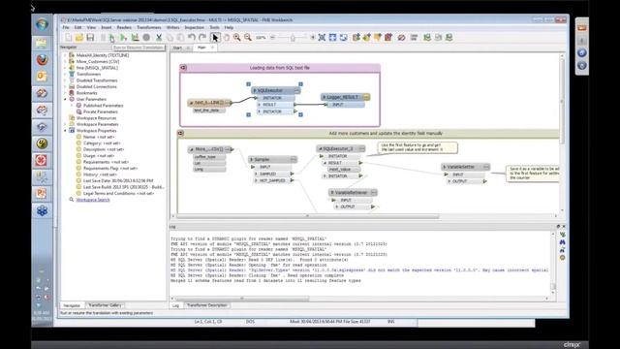Toggle the Sampler transformer collapse arrow

252,159
